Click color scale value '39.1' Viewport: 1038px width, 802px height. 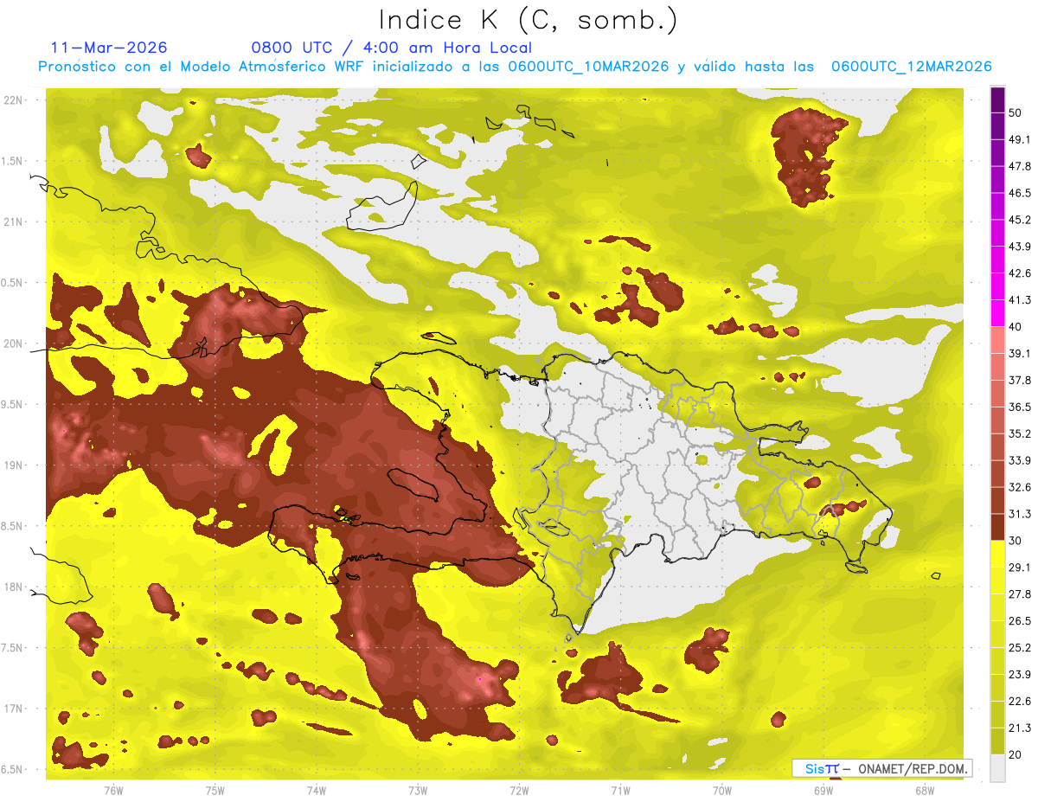(1019, 353)
